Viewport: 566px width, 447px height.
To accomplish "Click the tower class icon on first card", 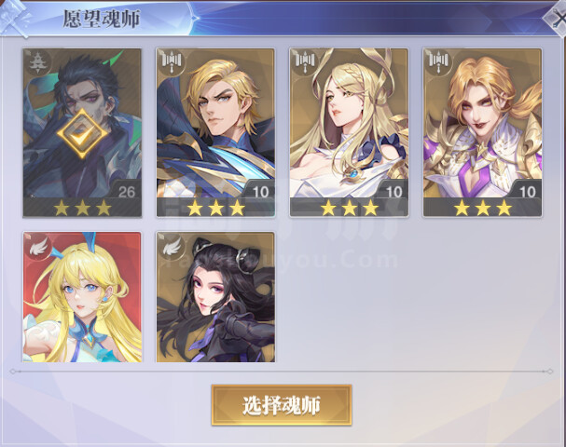I will tap(37, 62).
